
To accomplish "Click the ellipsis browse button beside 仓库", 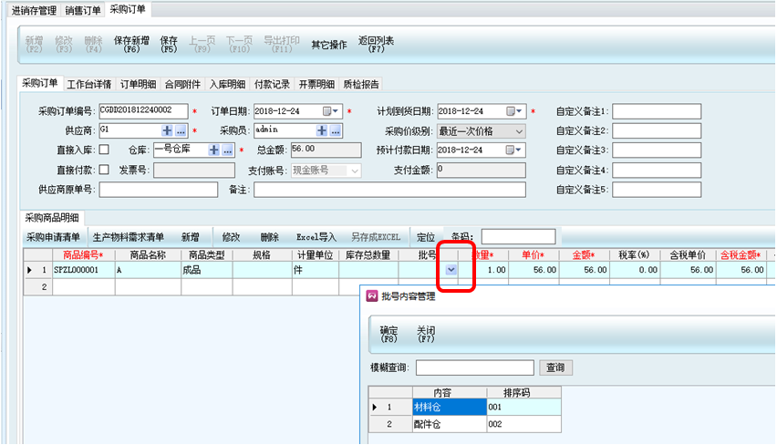I will (227, 150).
